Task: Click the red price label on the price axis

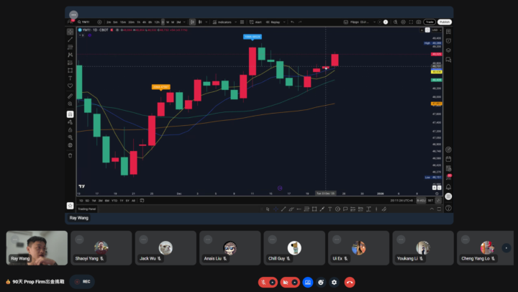Action: coord(436,55)
